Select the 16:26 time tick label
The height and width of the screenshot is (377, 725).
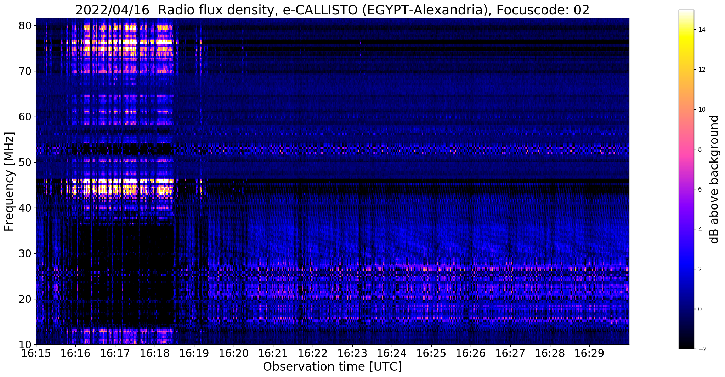click(x=471, y=353)
